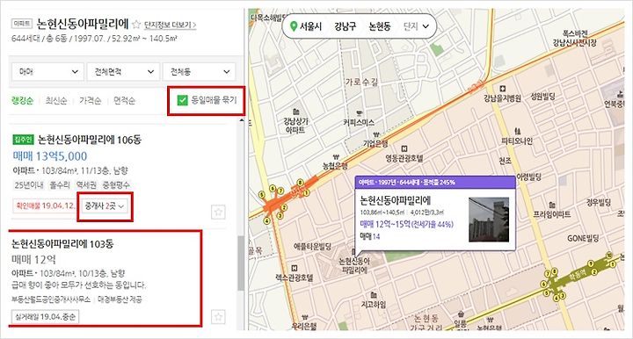
Task: Click 103동 description 급매 향이 좋아 text
Action: click(79, 285)
